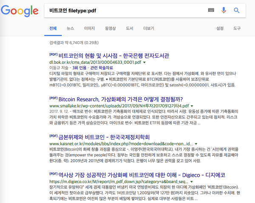Image resolution: width=255 pixels, height=203 pixels.
Task: Select the 전체 tab
Action: click(53, 28)
